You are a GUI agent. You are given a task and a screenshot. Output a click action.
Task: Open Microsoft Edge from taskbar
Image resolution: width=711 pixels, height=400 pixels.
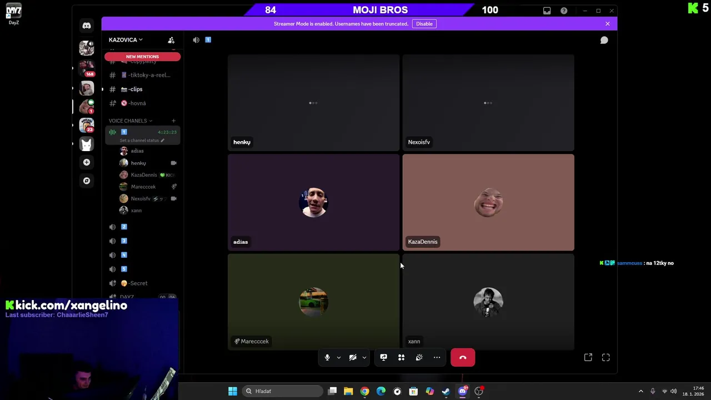pyautogui.click(x=381, y=391)
